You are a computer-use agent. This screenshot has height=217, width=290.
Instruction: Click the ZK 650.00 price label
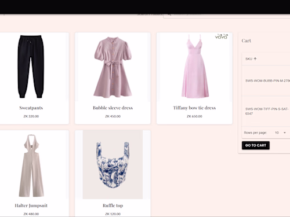click(x=194, y=116)
